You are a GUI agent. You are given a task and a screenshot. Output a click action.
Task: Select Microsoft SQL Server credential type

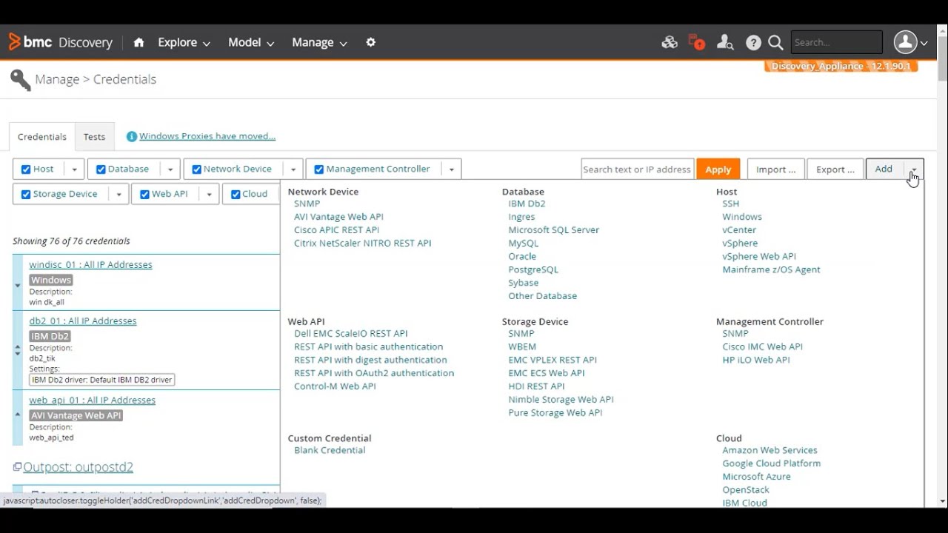[554, 230]
